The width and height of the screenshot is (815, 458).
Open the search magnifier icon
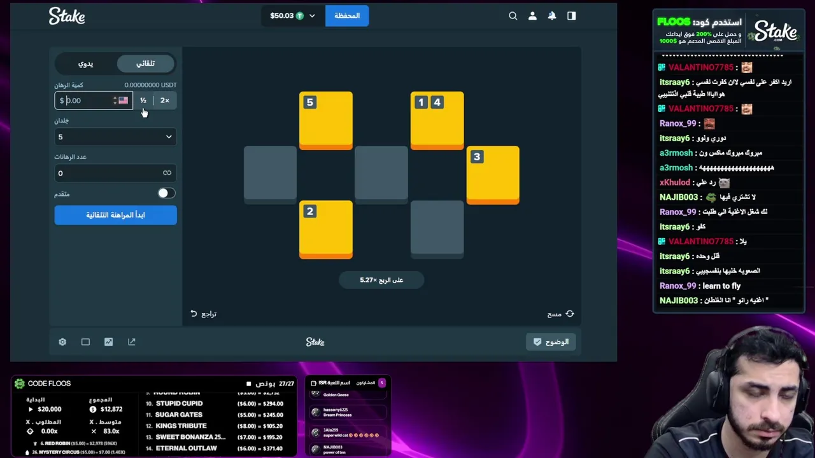tap(513, 16)
